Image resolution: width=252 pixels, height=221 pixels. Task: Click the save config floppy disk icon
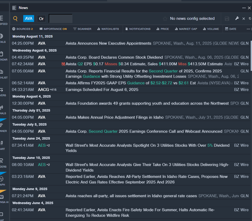227,19
